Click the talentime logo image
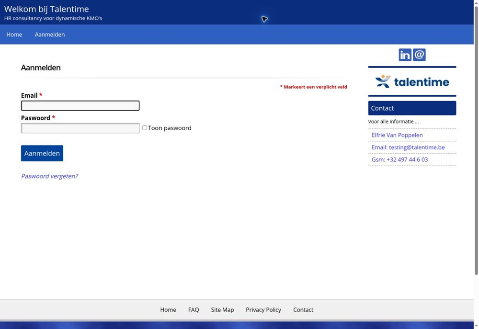Viewport: 479px width, 329px height. point(412,81)
